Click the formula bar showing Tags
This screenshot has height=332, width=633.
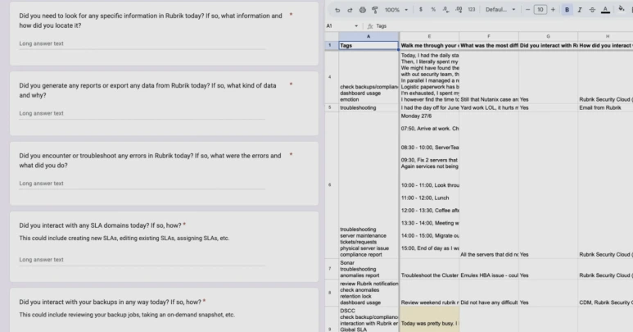pos(500,26)
